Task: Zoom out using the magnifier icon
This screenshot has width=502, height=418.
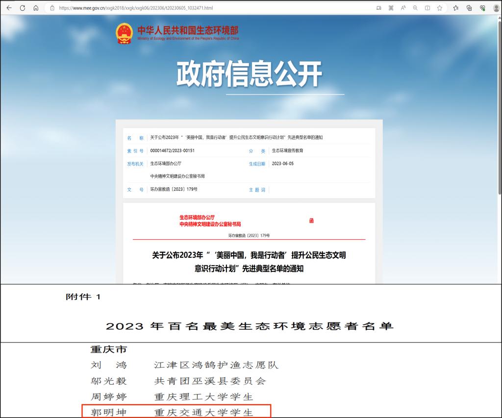Action: [x=415, y=8]
